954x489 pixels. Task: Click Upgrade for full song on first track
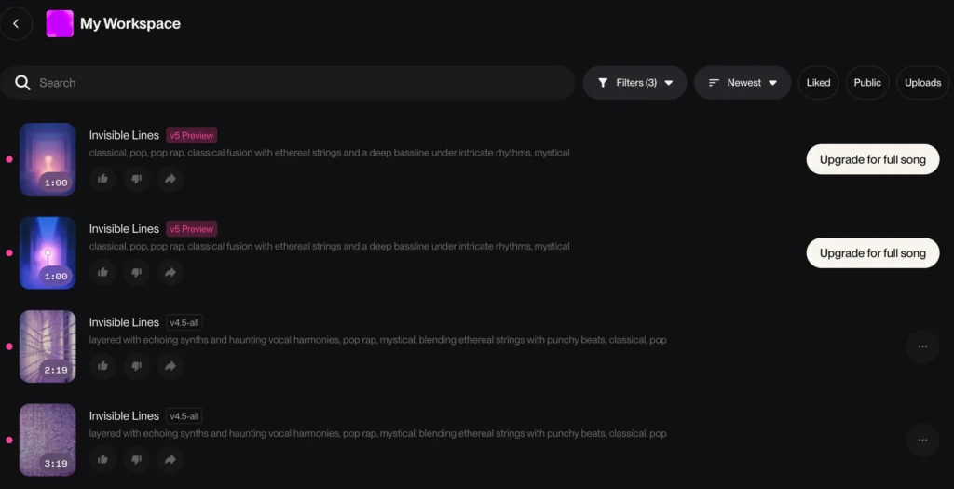(872, 159)
